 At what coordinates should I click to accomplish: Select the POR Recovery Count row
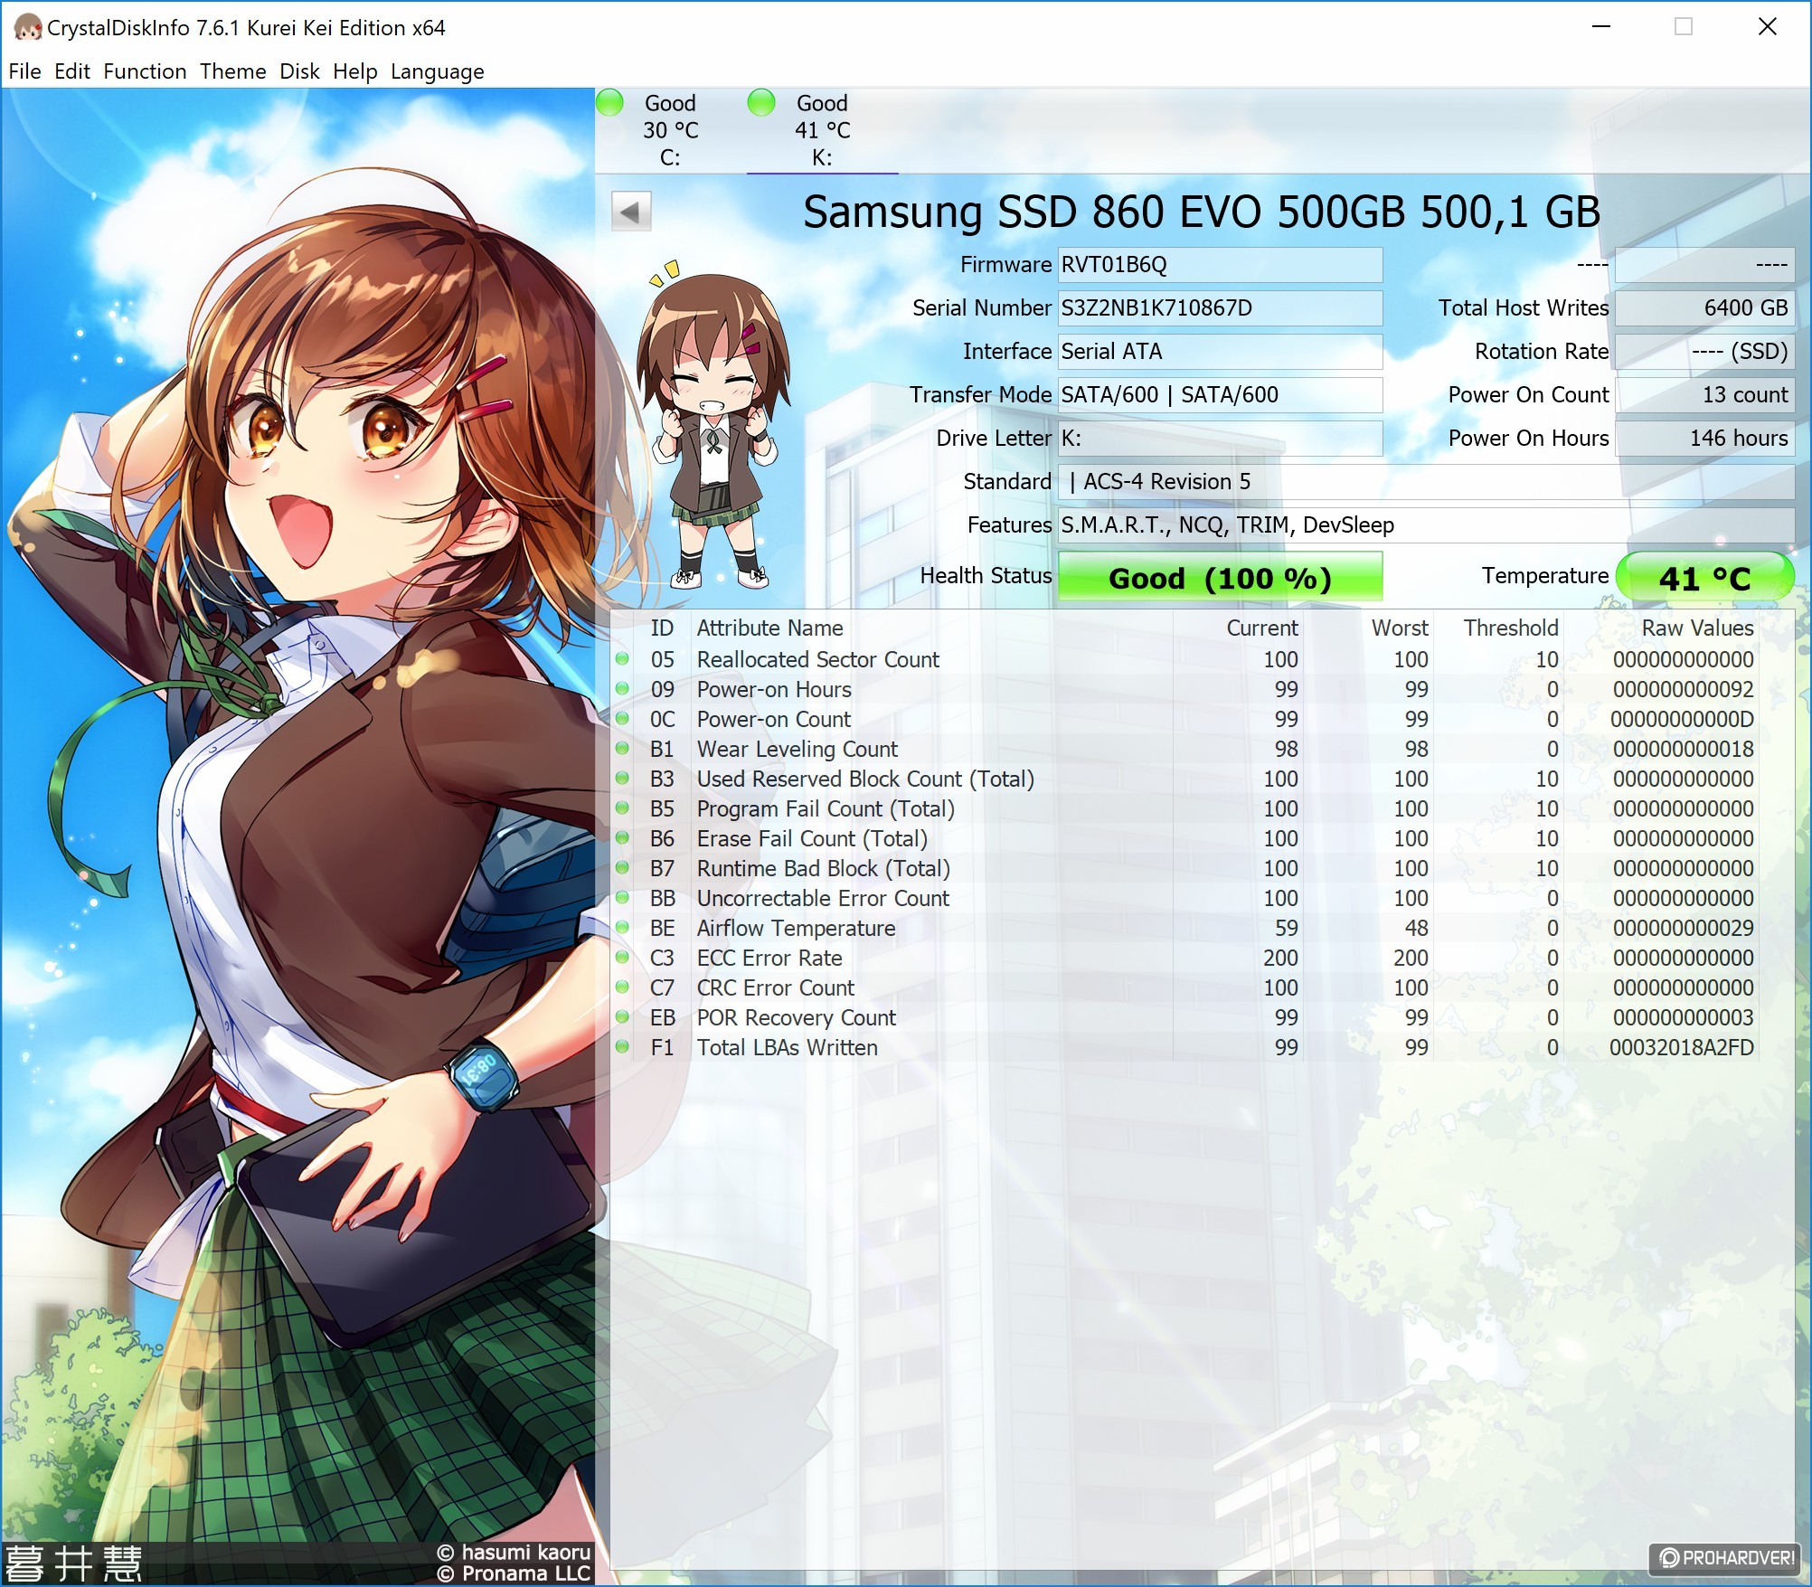[1184, 1018]
